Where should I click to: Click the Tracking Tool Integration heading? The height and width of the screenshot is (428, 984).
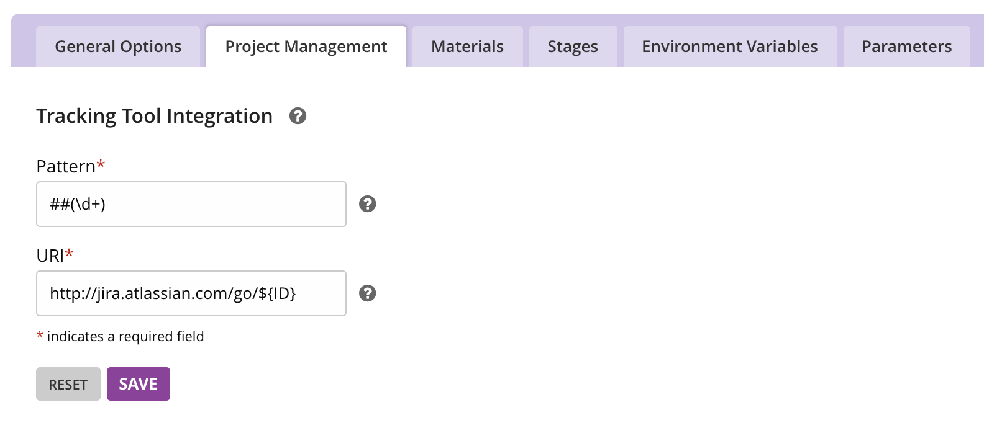154,116
